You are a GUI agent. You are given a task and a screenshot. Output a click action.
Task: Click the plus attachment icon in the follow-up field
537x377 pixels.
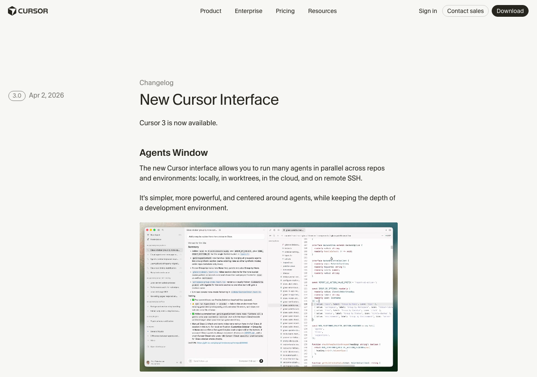(x=190, y=361)
